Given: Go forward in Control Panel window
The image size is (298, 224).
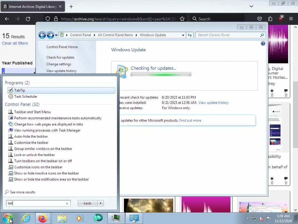Looking at the screenshot, I should pos(50,35).
